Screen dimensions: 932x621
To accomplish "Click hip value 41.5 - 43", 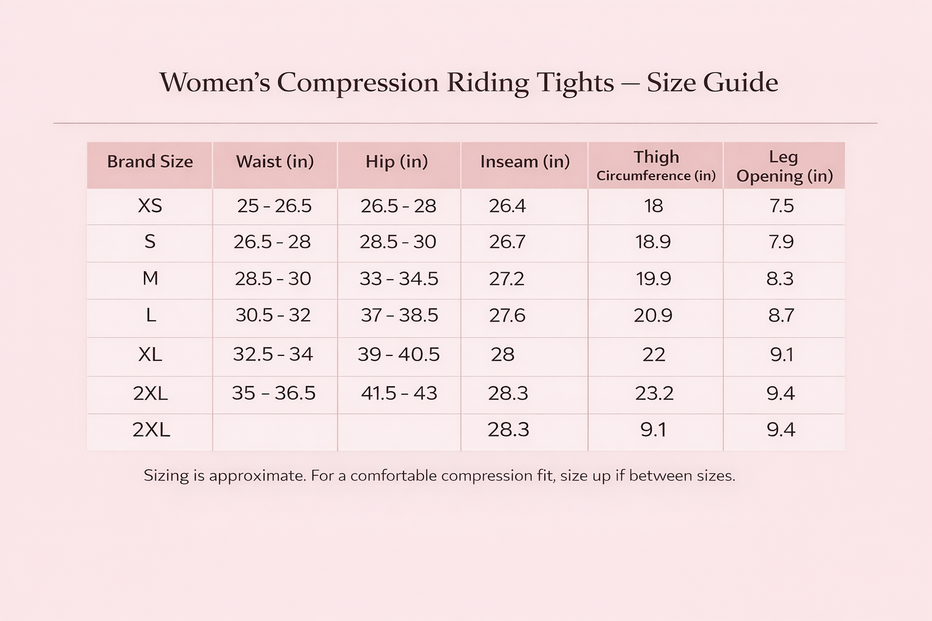I will [x=399, y=393].
